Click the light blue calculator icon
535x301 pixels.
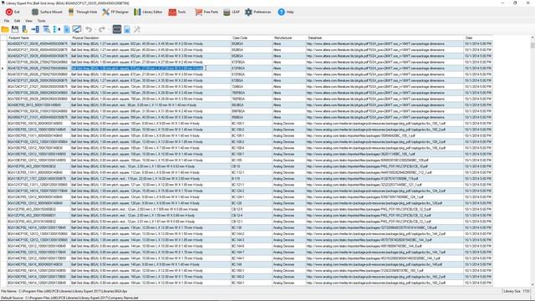click(127, 29)
